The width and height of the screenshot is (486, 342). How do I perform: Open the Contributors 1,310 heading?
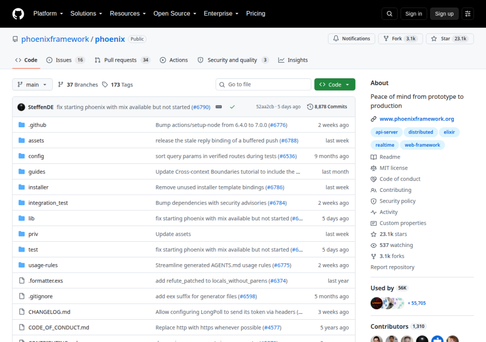click(x=398, y=326)
